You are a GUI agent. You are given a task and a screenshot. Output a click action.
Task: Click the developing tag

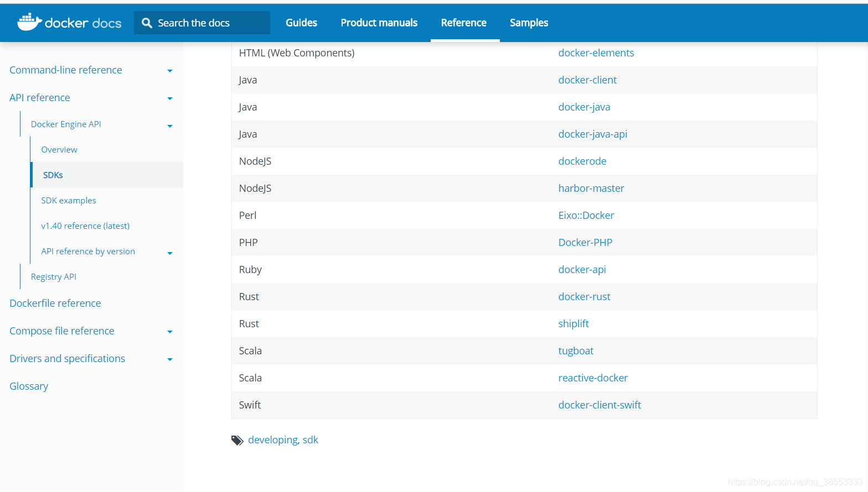273,440
